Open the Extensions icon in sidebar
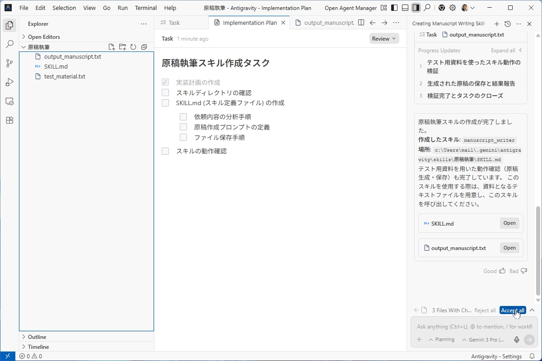Image resolution: width=542 pixels, height=361 pixels. point(9,120)
